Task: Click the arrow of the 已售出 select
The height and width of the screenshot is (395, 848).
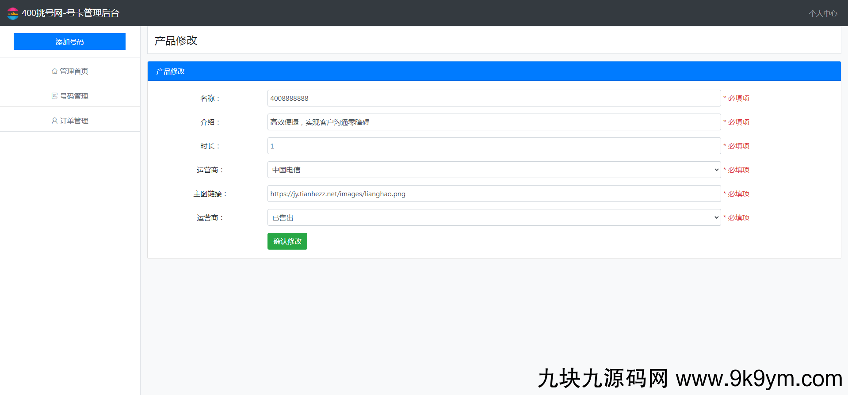Action: (716, 217)
